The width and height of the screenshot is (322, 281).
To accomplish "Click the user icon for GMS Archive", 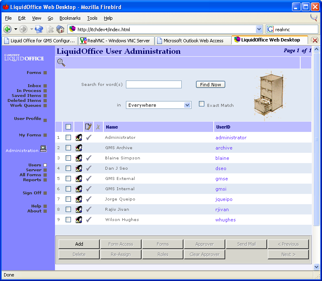I will coord(79,148).
